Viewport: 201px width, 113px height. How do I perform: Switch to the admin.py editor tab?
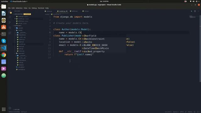(75, 11)
